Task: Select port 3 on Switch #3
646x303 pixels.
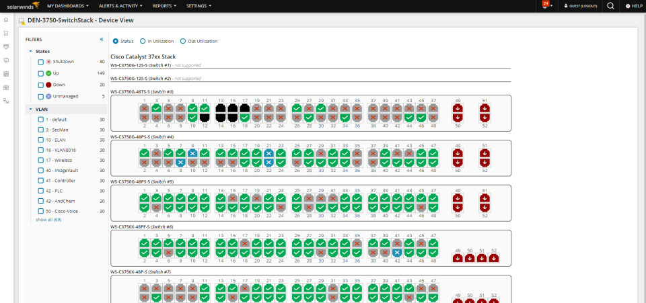Action: (x=156, y=108)
